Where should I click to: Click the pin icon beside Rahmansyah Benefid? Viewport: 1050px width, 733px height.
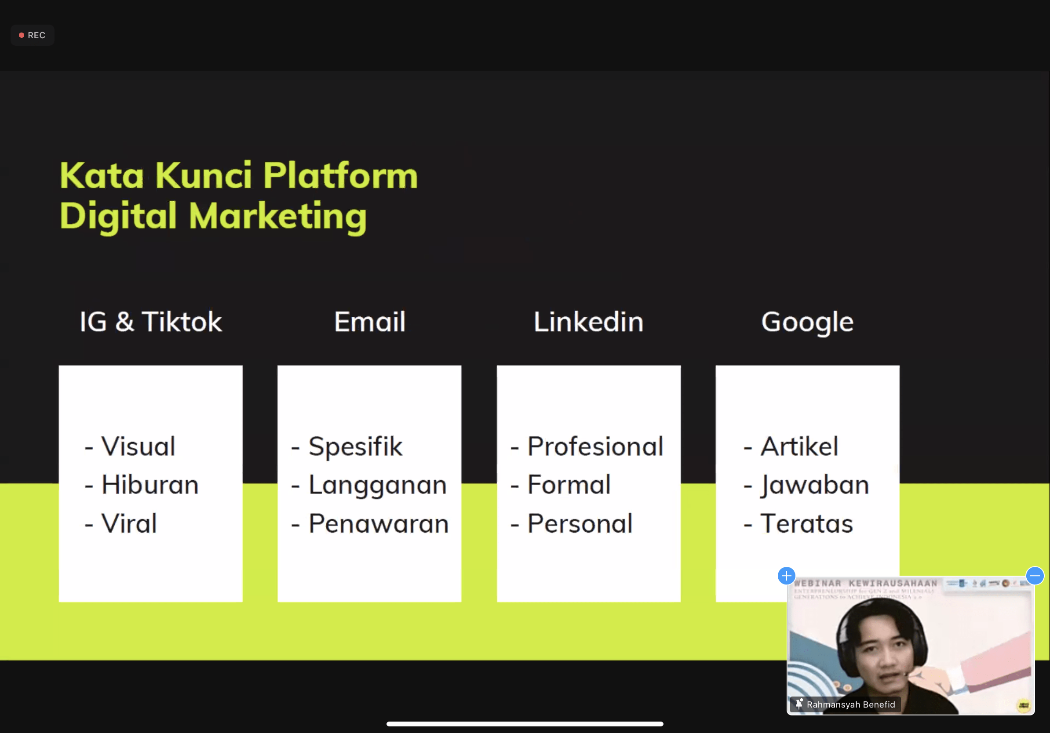pyautogui.click(x=798, y=704)
